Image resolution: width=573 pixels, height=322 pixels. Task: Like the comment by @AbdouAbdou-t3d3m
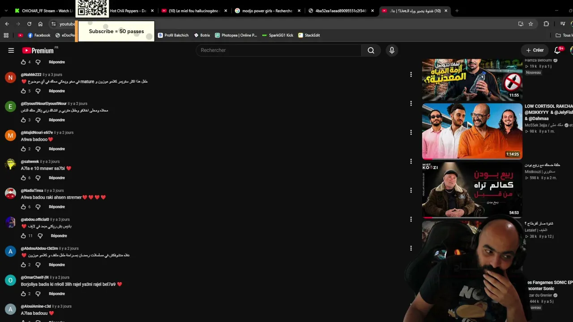23,265
